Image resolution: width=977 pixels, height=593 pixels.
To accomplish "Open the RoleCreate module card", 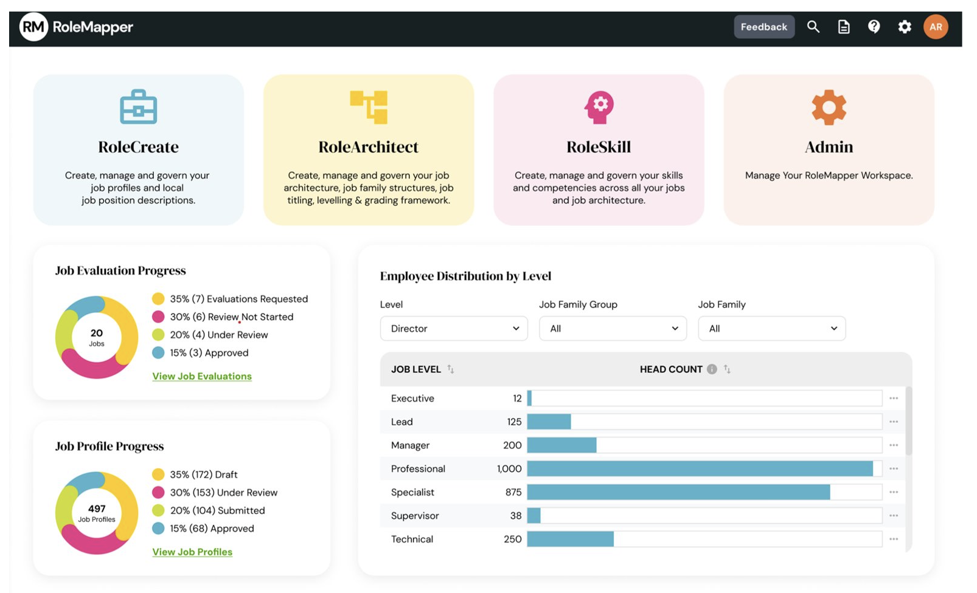I will [139, 149].
